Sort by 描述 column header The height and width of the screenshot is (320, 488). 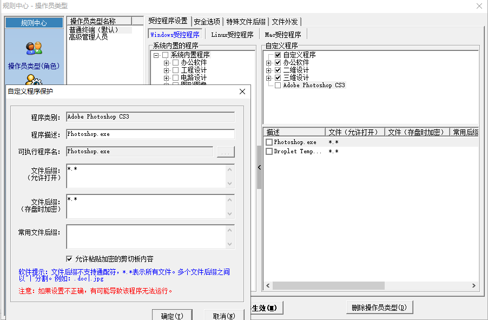(294, 132)
